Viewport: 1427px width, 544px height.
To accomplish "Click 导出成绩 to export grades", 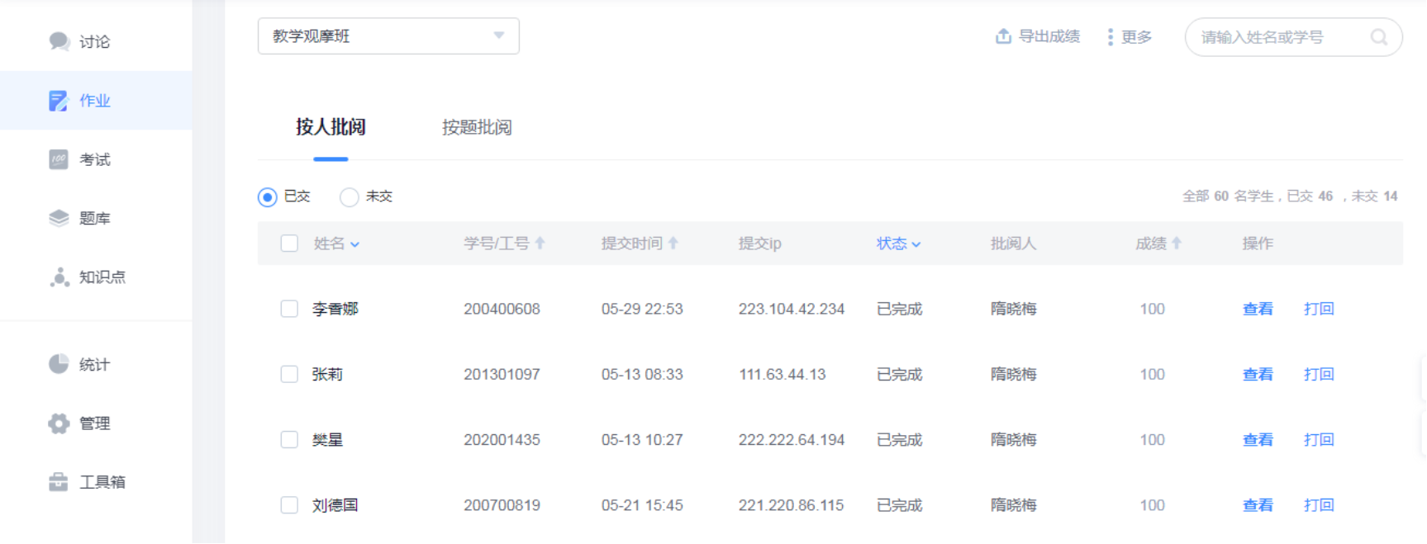I will click(x=1038, y=36).
